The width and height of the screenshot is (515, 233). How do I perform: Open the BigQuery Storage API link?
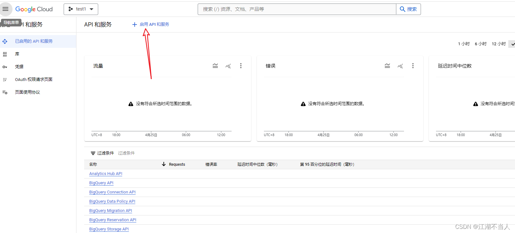tap(109, 229)
